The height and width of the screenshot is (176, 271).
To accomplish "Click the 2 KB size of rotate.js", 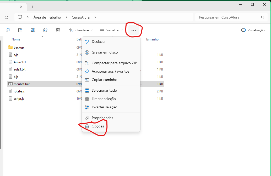I will tap(160, 91).
